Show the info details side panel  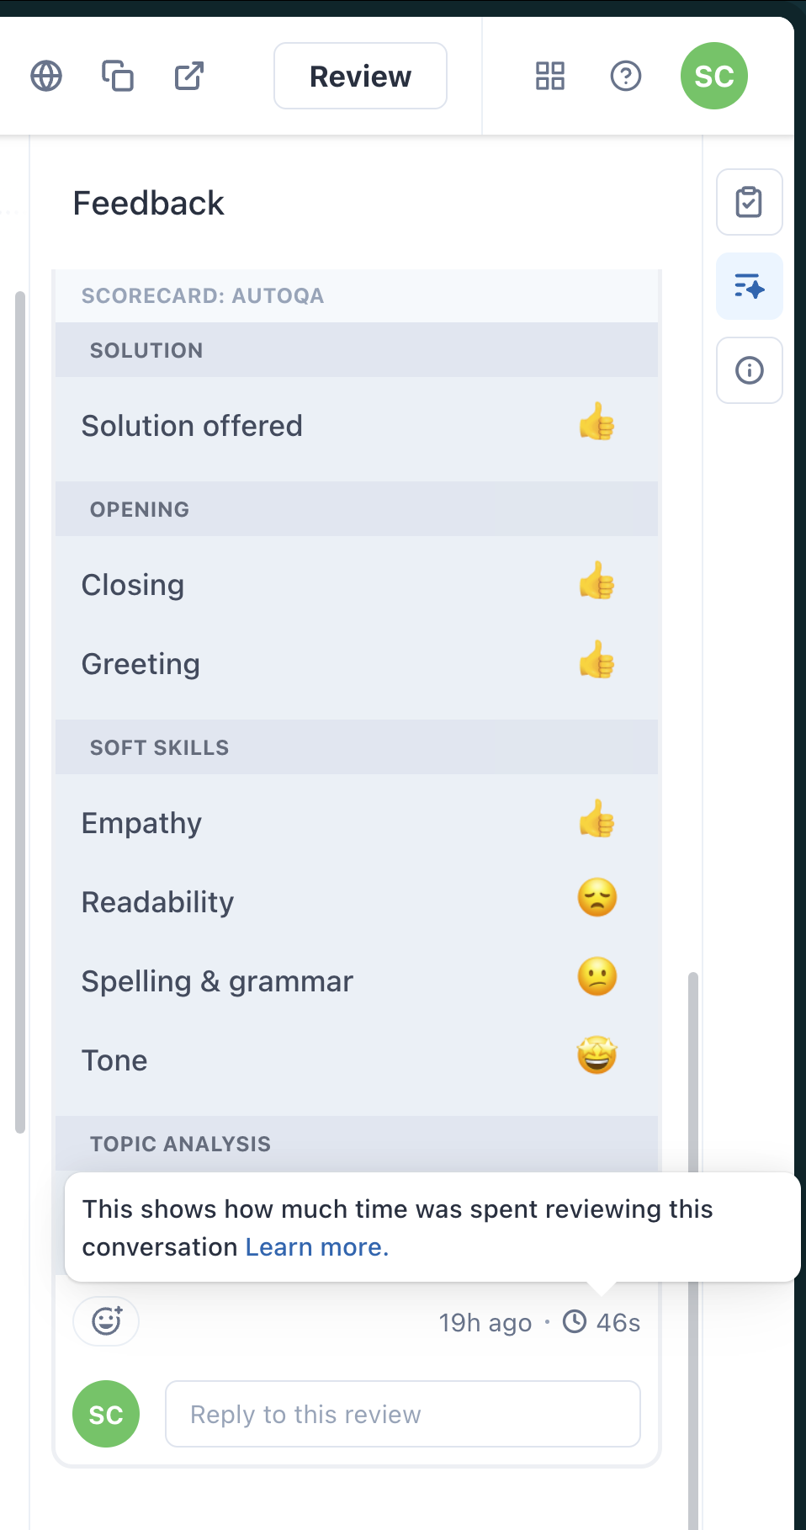[749, 370]
